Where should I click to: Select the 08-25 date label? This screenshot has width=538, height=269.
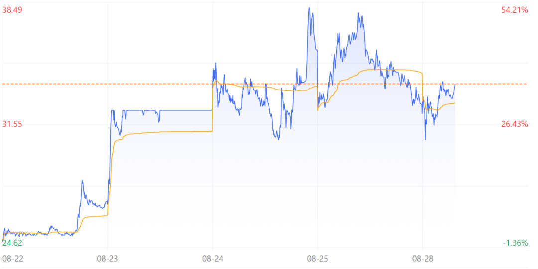click(x=318, y=259)
